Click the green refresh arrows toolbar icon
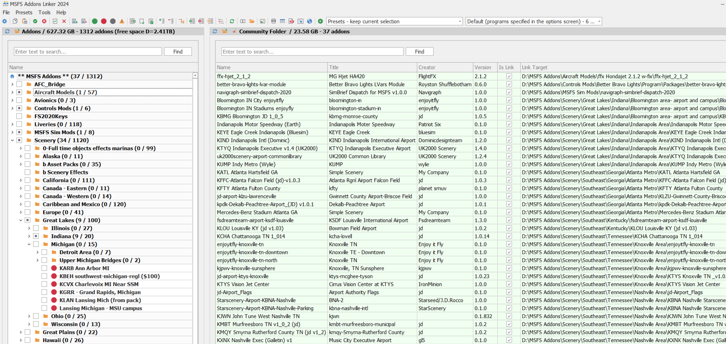Image resolution: width=726 pixels, height=344 pixels. tap(232, 21)
